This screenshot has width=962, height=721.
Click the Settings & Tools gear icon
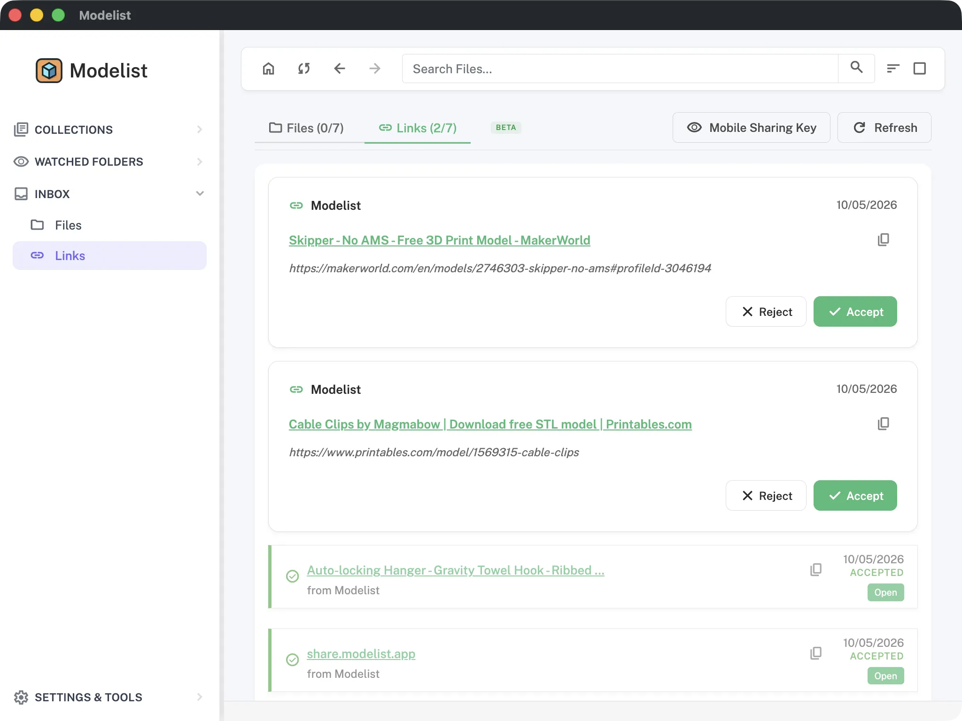click(21, 697)
